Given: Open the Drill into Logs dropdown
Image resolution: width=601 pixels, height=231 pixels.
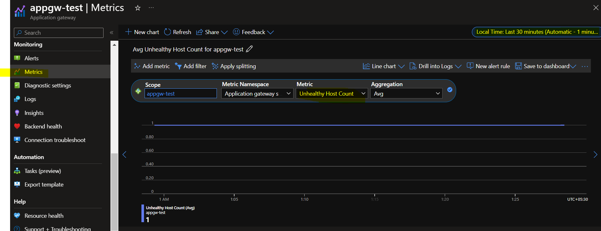Looking at the screenshot, I should tap(435, 66).
